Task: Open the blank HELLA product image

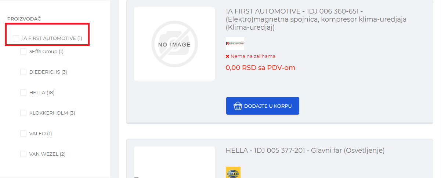Action: coord(174,163)
